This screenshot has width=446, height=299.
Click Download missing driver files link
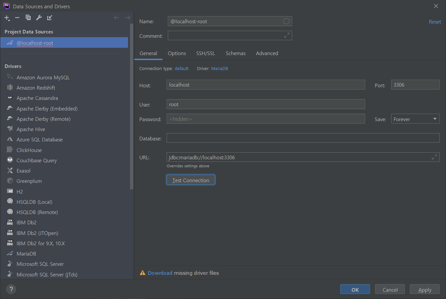coord(160,273)
